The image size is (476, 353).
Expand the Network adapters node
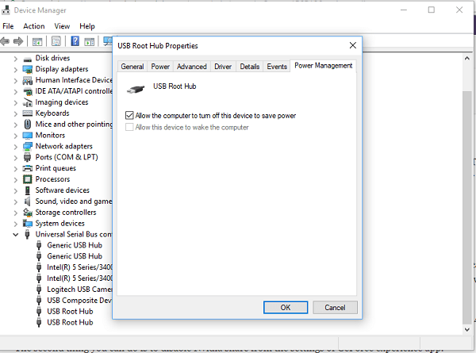(16, 147)
